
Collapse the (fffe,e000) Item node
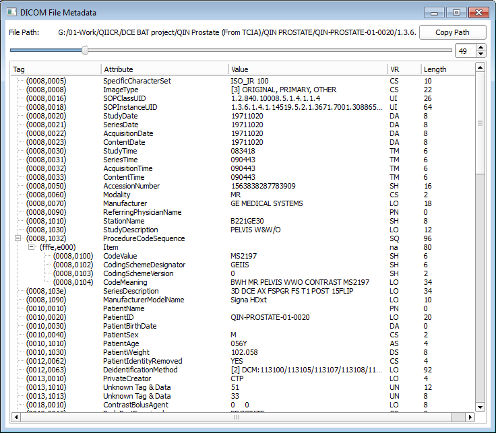31,247
